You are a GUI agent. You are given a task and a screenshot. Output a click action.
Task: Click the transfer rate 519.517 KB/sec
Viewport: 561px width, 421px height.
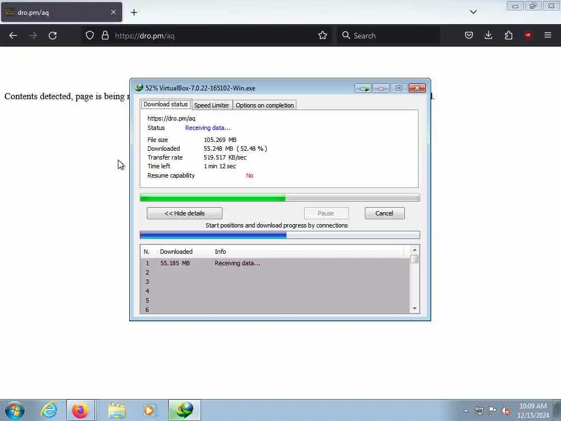[225, 157]
